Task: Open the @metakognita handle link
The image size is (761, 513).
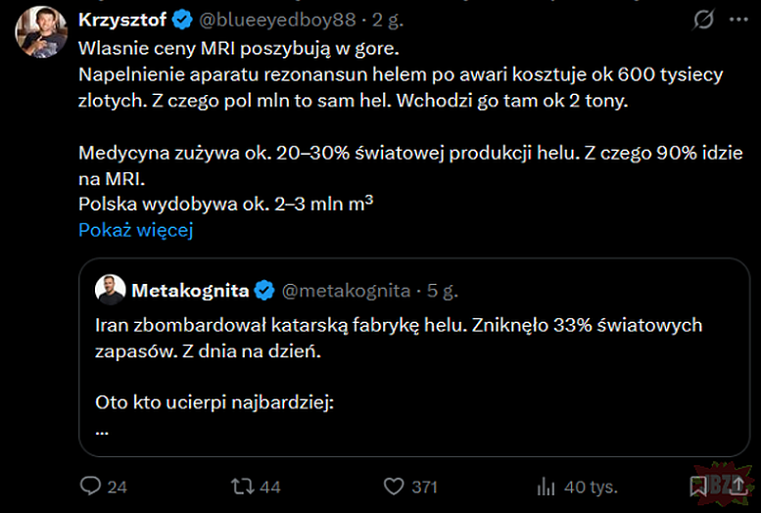Action: [346, 291]
